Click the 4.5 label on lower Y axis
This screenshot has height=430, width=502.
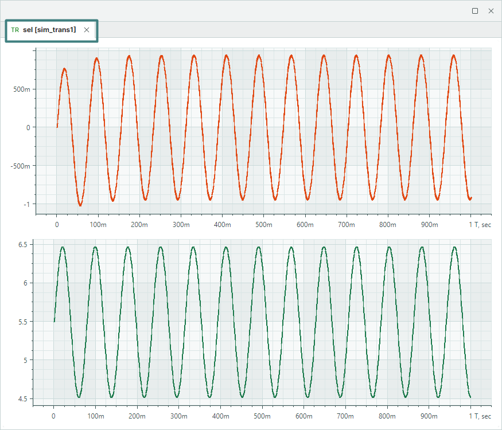click(24, 399)
